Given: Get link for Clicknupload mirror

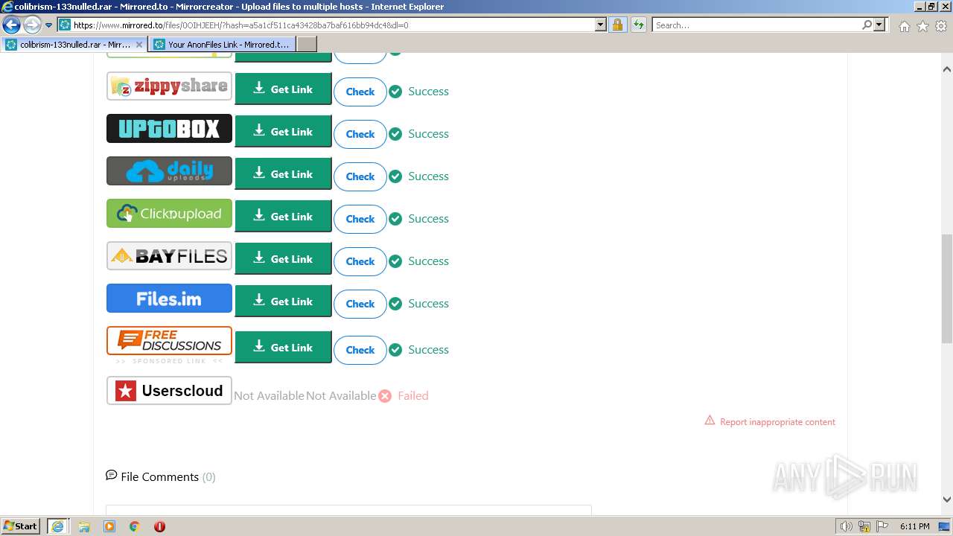Looking at the screenshot, I should click(x=283, y=217).
